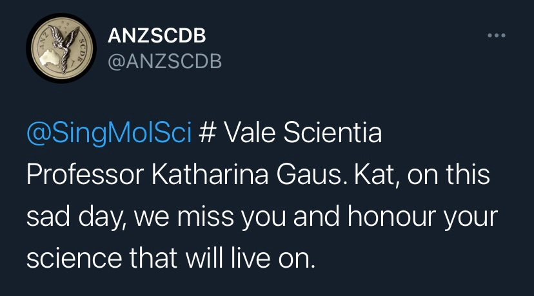Open the tweet's three-dot more options menu

(x=497, y=36)
